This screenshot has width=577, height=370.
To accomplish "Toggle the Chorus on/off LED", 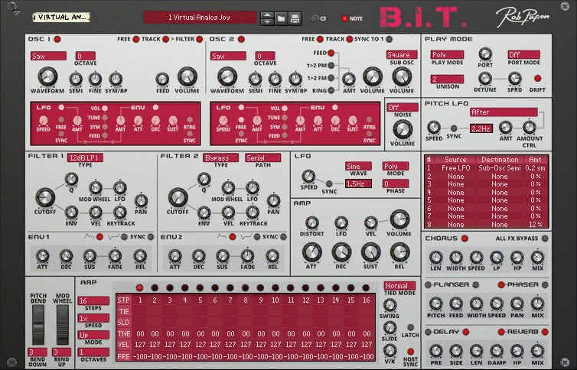I will click(465, 239).
